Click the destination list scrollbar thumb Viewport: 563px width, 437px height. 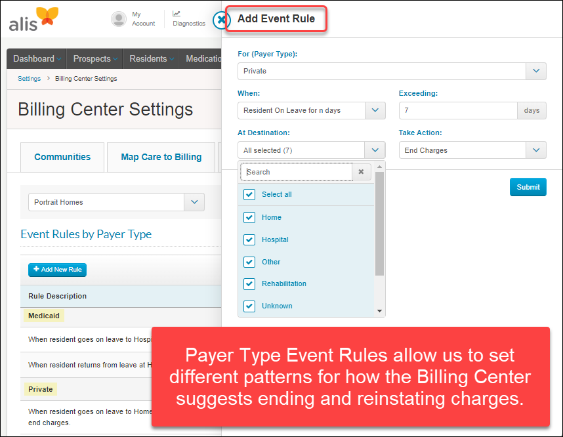coord(379,224)
